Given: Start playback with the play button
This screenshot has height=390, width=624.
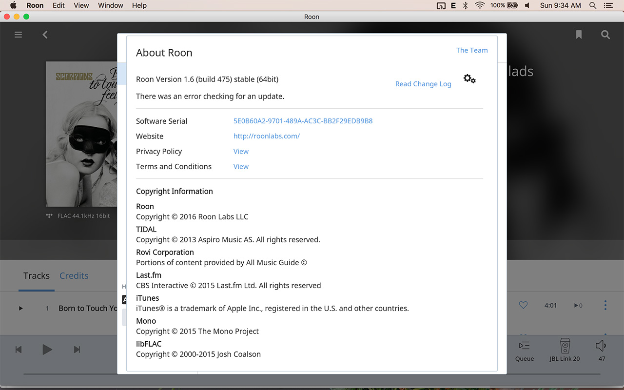Looking at the screenshot, I should (x=47, y=350).
